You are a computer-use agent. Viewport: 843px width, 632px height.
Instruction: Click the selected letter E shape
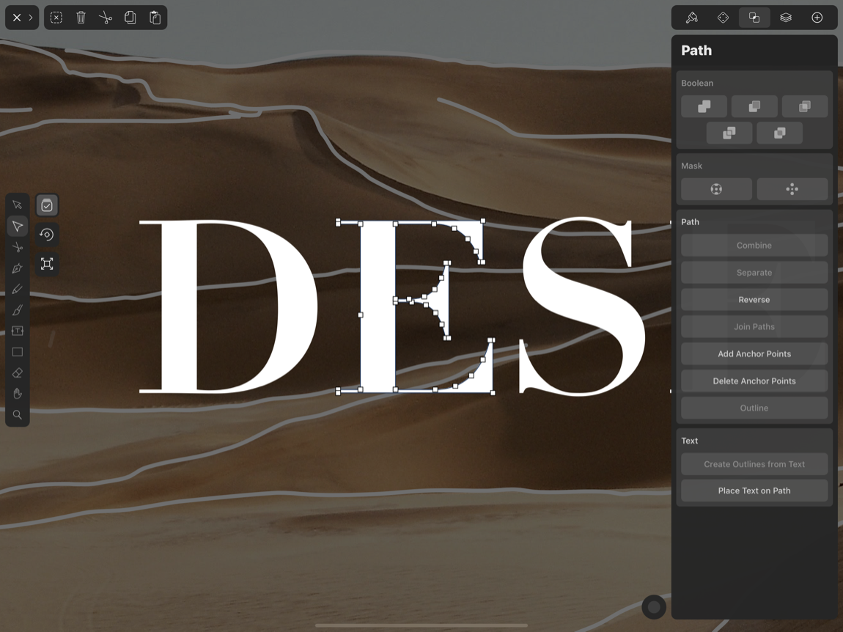click(x=378, y=306)
